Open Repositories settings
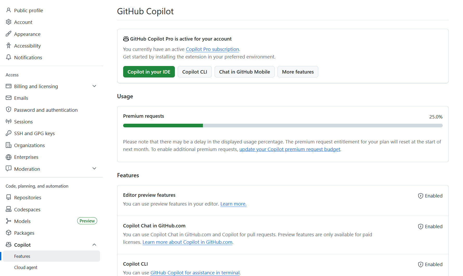The width and height of the screenshot is (463, 276). click(51, 198)
